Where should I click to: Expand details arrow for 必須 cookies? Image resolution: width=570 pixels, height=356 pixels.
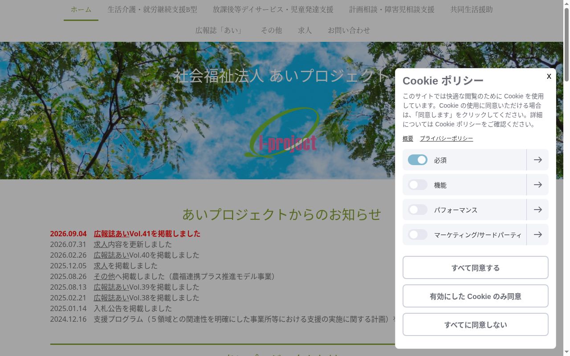pos(537,160)
